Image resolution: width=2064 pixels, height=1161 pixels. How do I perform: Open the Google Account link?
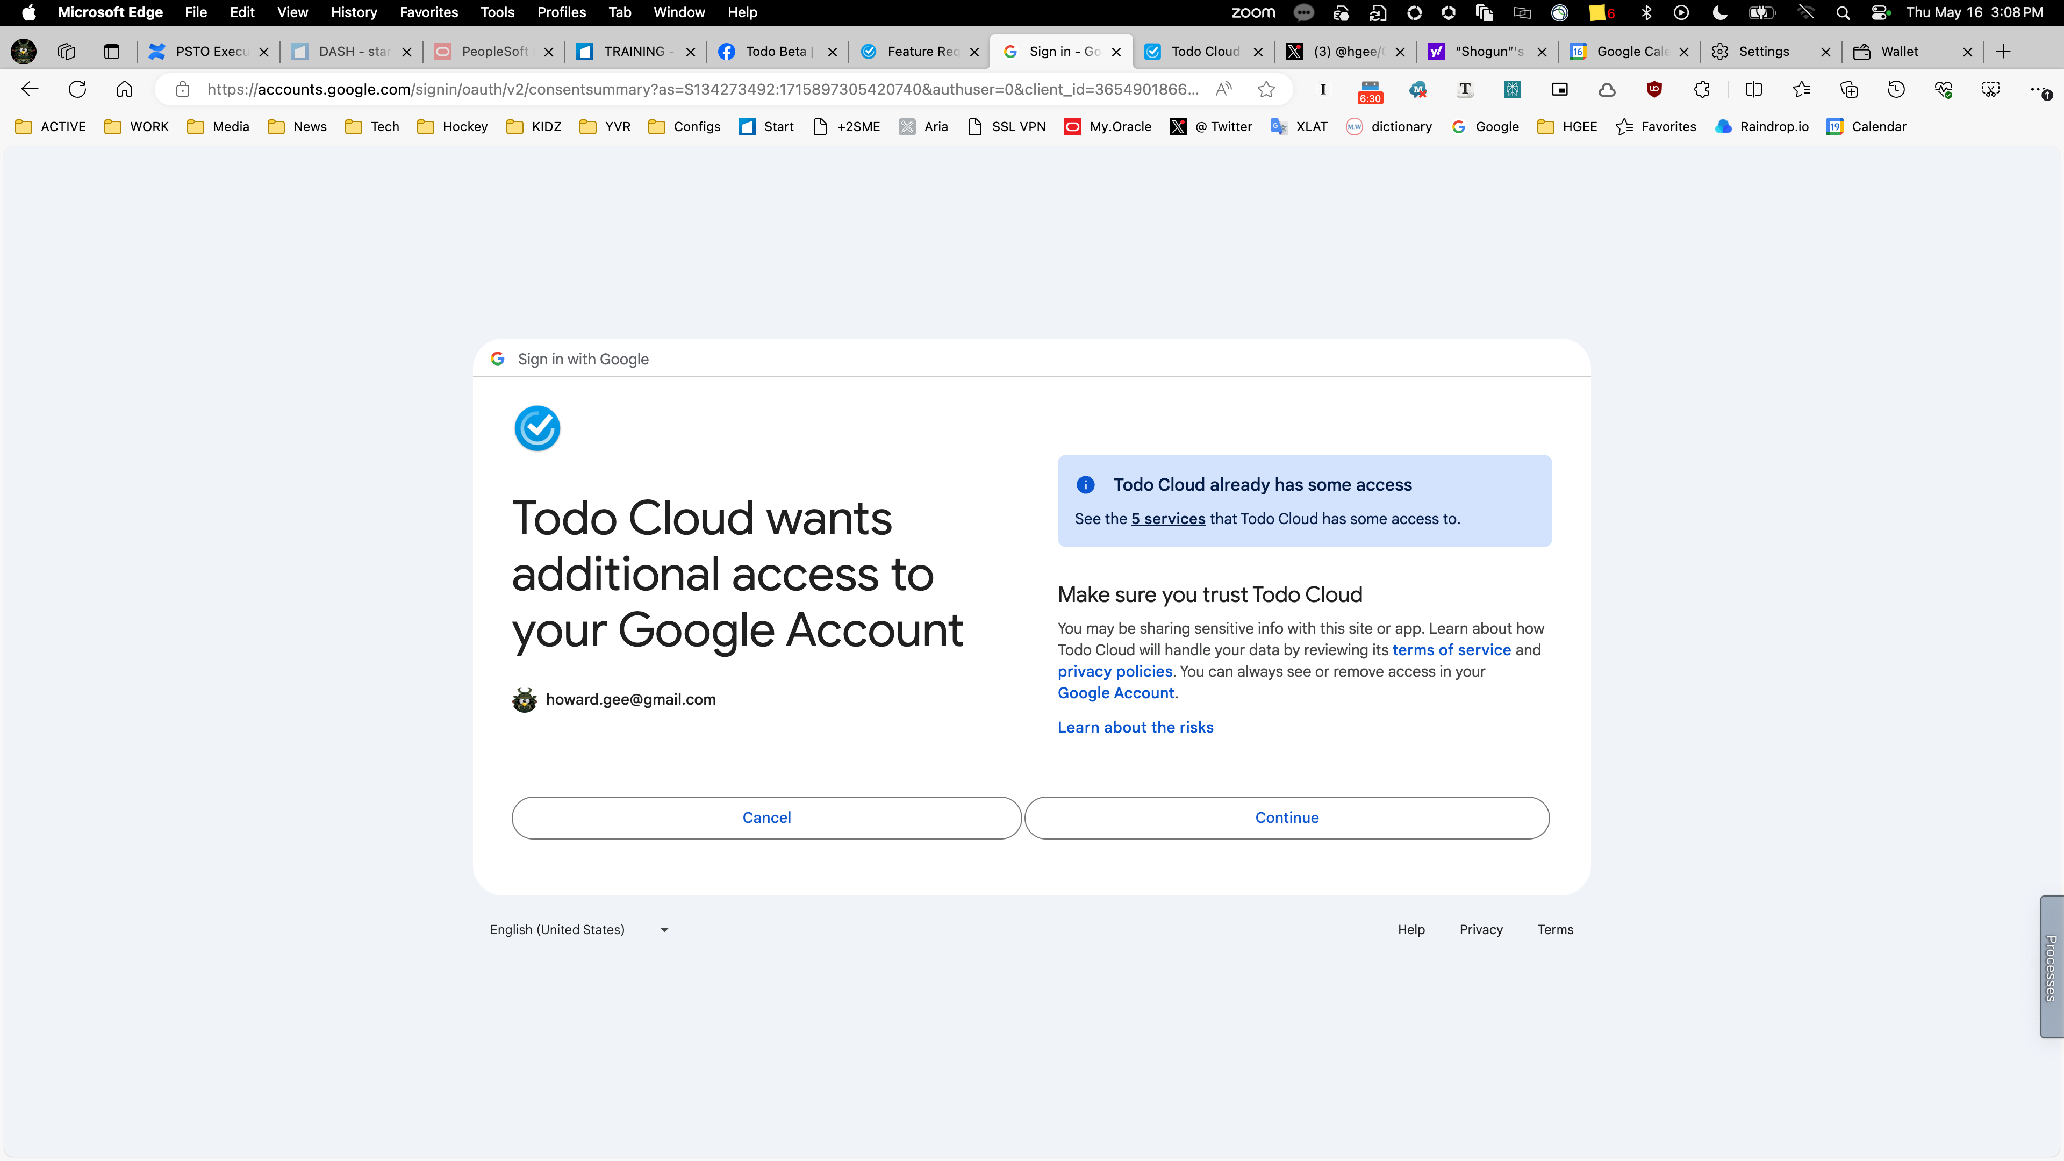point(1115,693)
